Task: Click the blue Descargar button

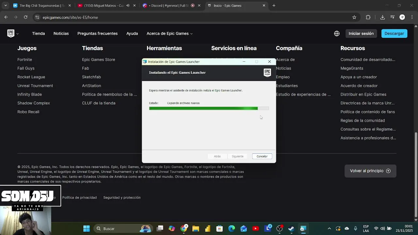Action: click(394, 34)
